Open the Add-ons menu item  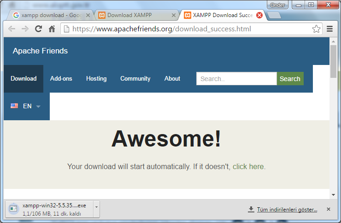[x=61, y=79]
